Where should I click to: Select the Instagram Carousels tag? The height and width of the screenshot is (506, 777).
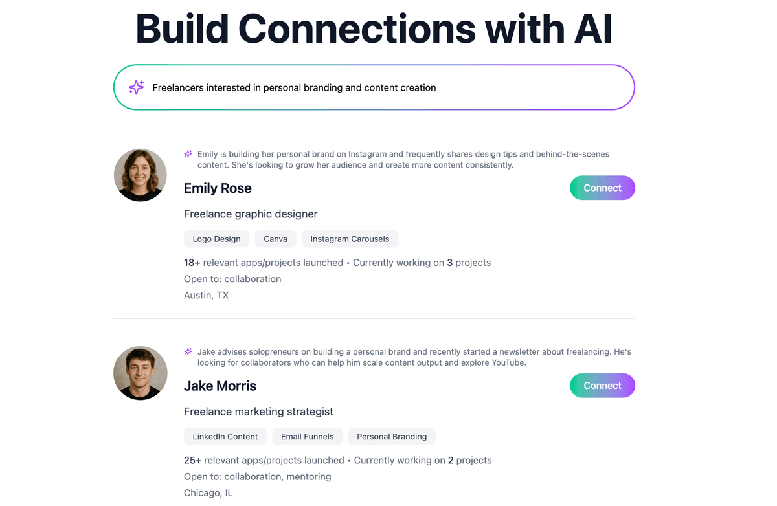click(350, 239)
